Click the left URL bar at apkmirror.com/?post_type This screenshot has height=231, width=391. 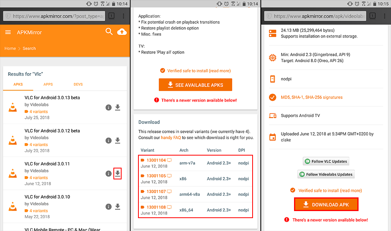tap(54, 16)
